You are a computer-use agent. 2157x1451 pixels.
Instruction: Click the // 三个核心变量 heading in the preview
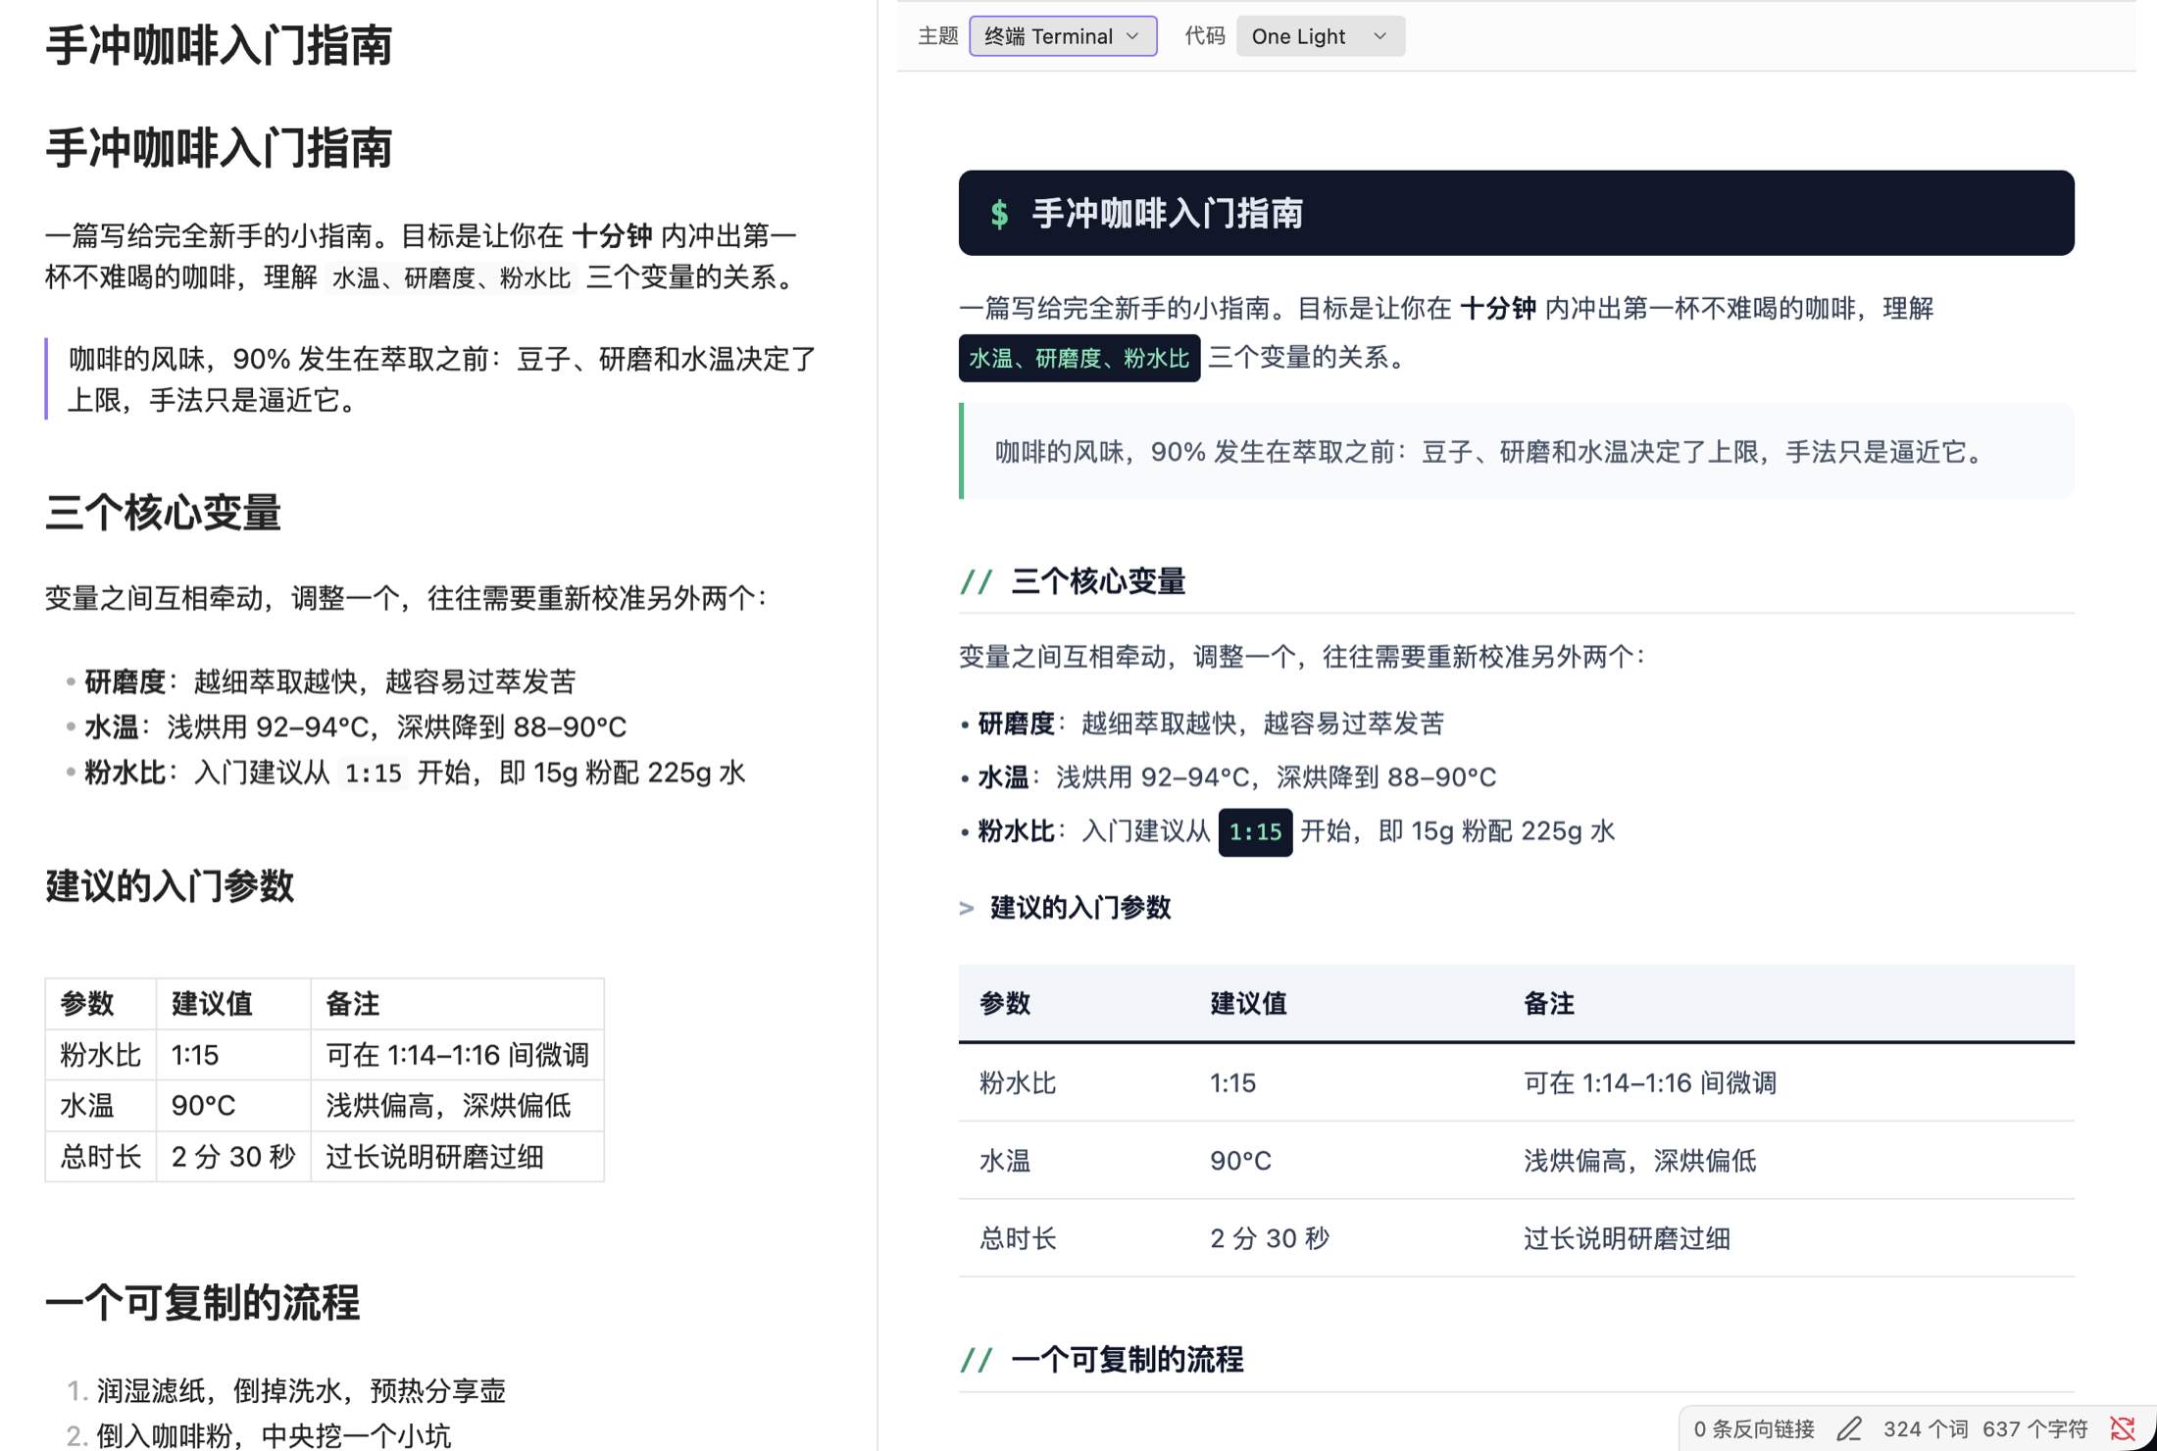click(x=1073, y=581)
